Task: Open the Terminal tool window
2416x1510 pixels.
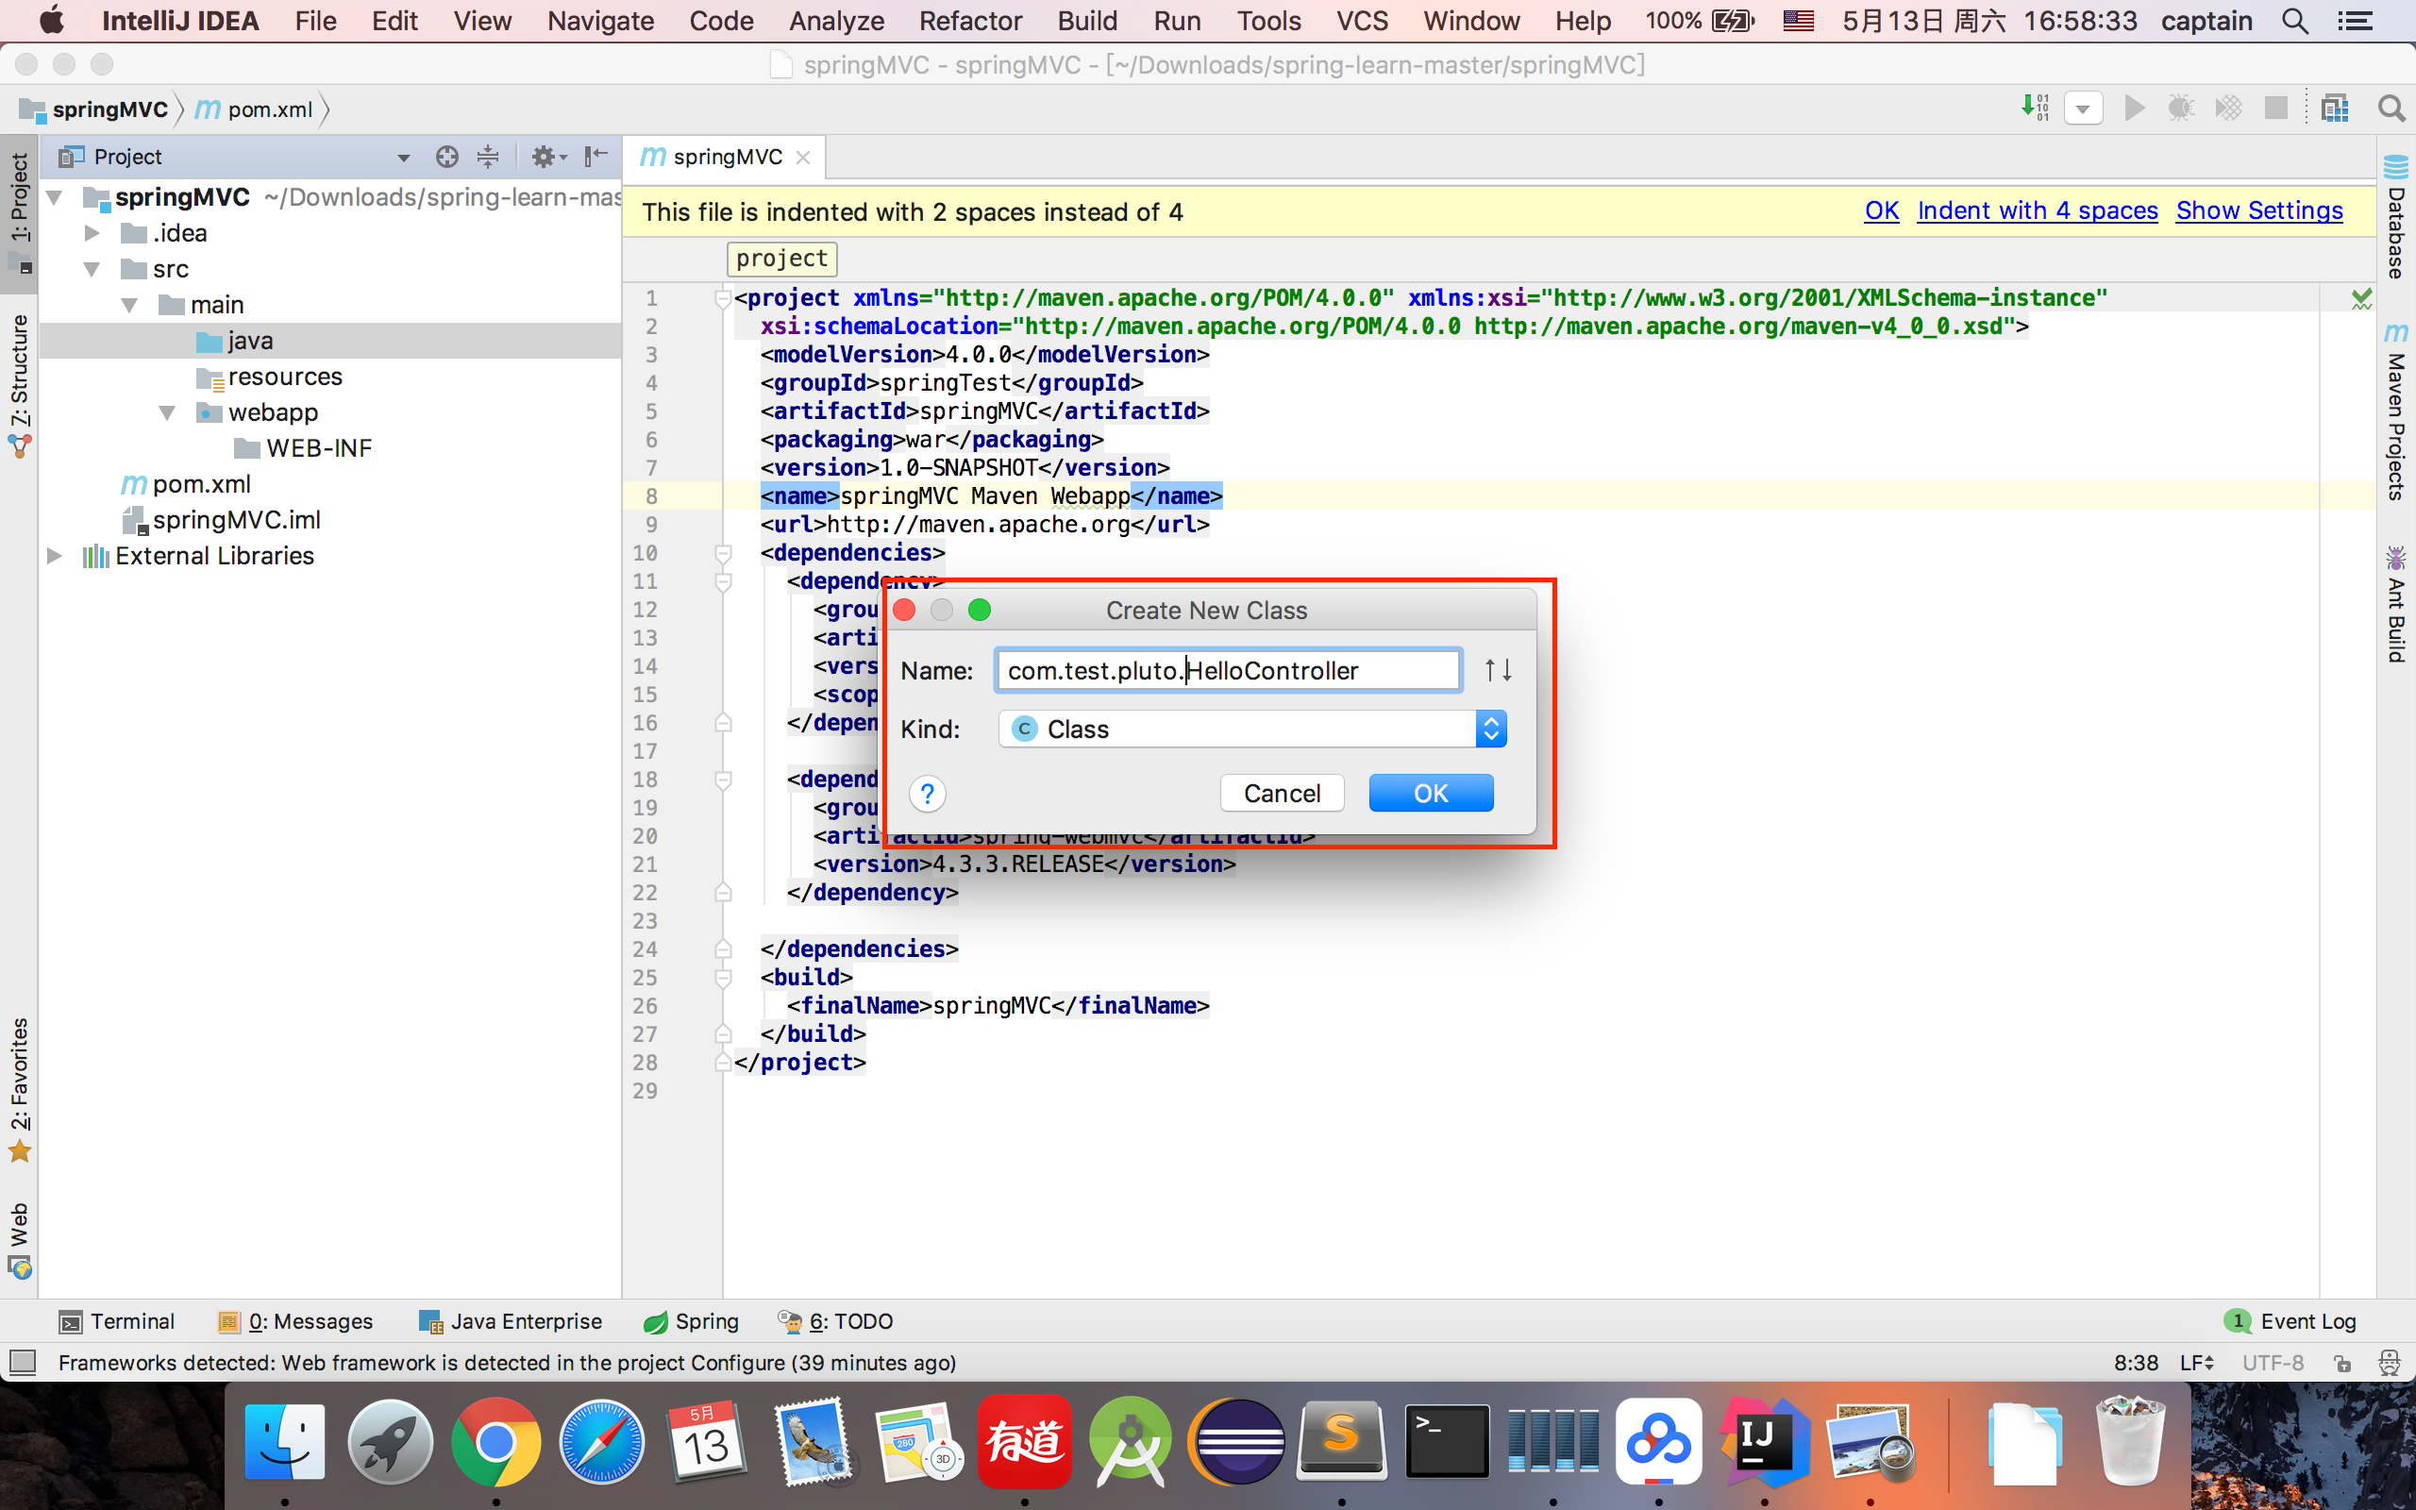Action: 117,1320
